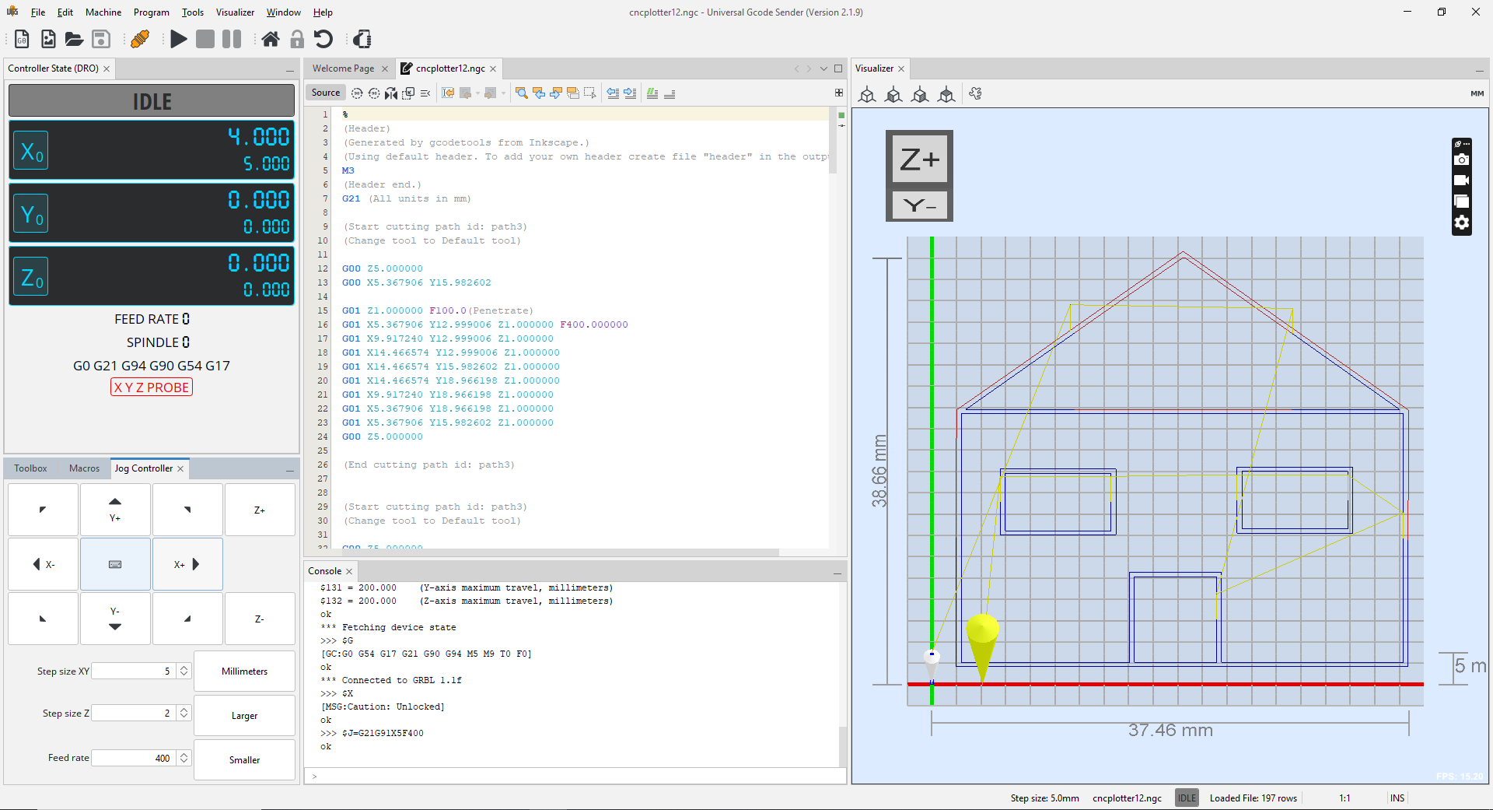Click the soft reset circular arrow icon
1493x810 pixels.
(323, 39)
